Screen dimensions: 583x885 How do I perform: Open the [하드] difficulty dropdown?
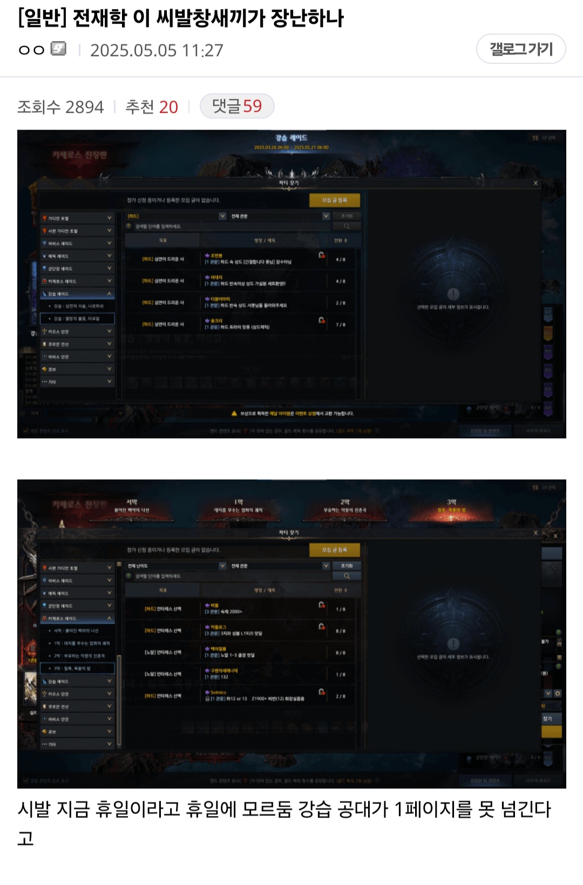[x=176, y=216]
